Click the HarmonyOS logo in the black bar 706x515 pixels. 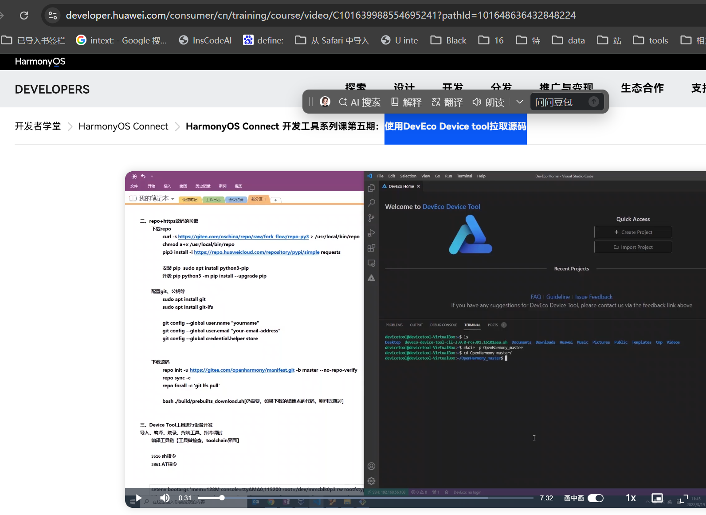tap(40, 62)
